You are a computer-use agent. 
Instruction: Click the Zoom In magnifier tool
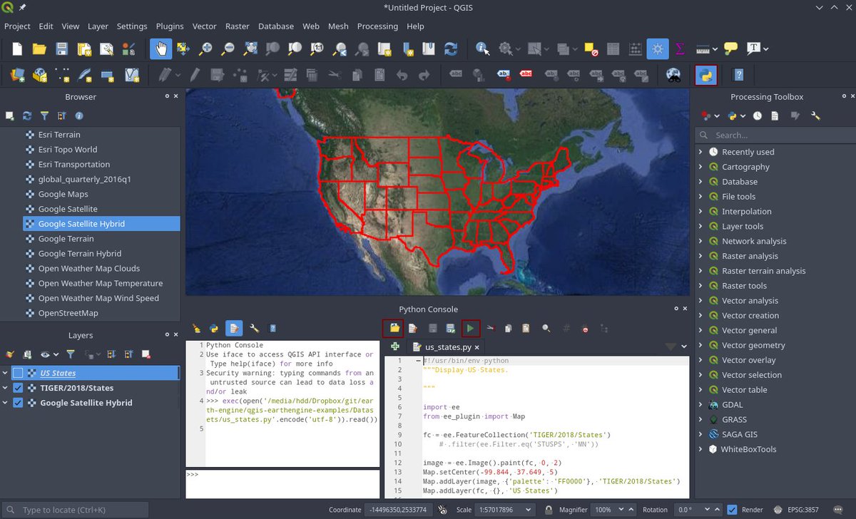pyautogui.click(x=205, y=49)
